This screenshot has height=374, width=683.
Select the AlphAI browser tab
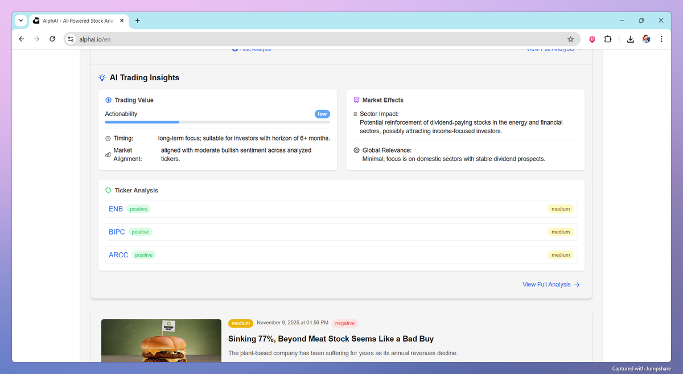click(77, 20)
